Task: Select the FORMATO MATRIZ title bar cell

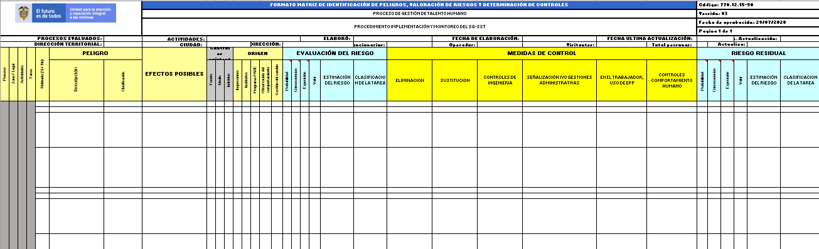Action: coord(419,4)
